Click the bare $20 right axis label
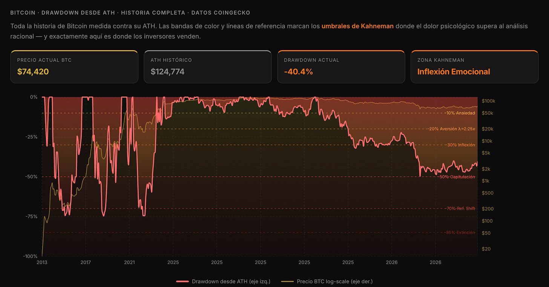This screenshot has width=549, height=287. [x=486, y=249]
